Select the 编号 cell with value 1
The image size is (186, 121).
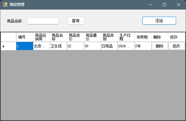[25, 46]
